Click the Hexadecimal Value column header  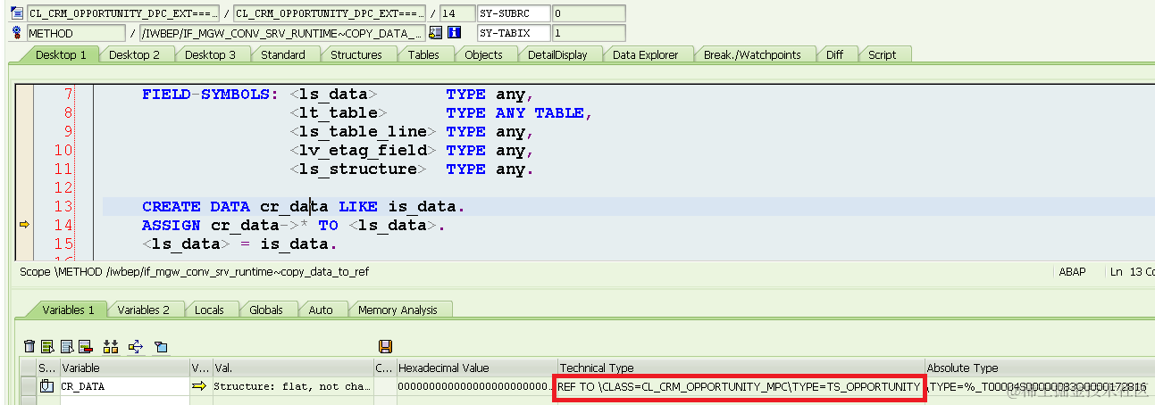point(475,368)
